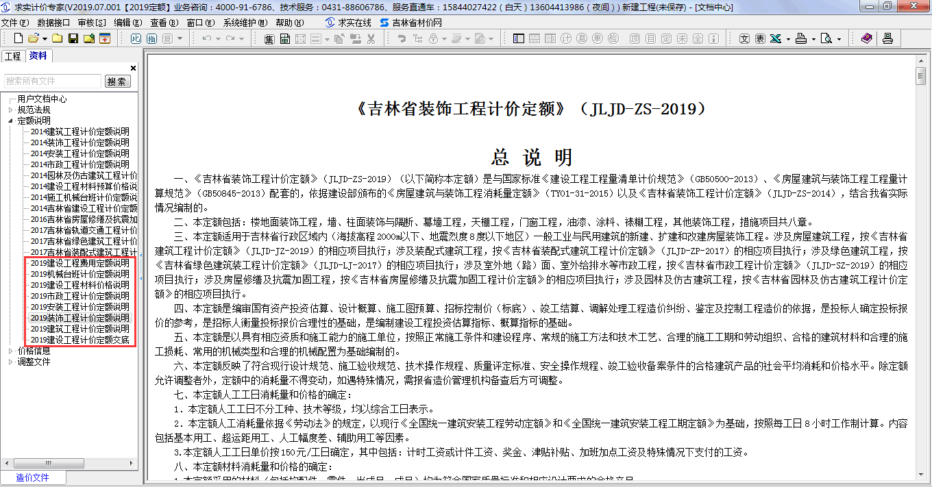
Task: Click the Print preview magnifier icon
Action: tap(826, 38)
